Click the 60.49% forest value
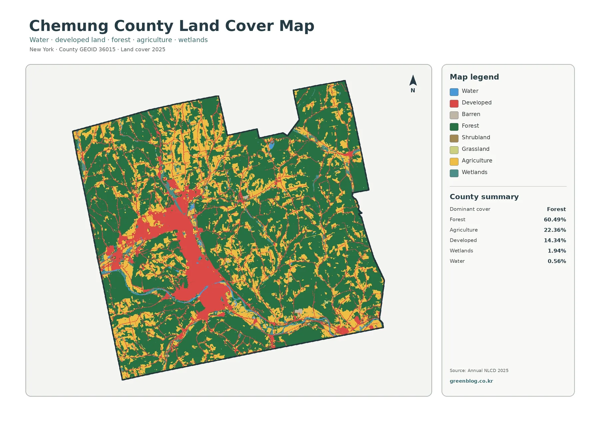600x424 pixels. pos(555,219)
